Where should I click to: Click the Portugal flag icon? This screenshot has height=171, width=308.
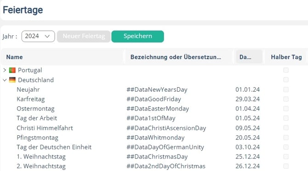click(12, 70)
